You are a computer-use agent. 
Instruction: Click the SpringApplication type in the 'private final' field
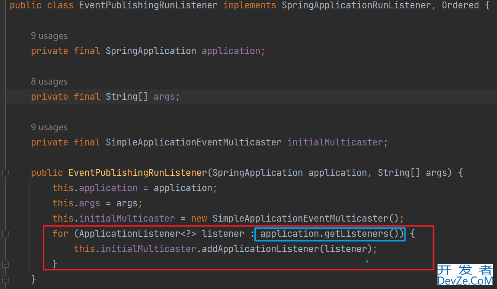151,51
